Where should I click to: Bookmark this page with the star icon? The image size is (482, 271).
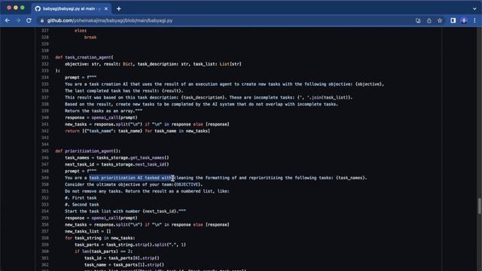pos(440,20)
